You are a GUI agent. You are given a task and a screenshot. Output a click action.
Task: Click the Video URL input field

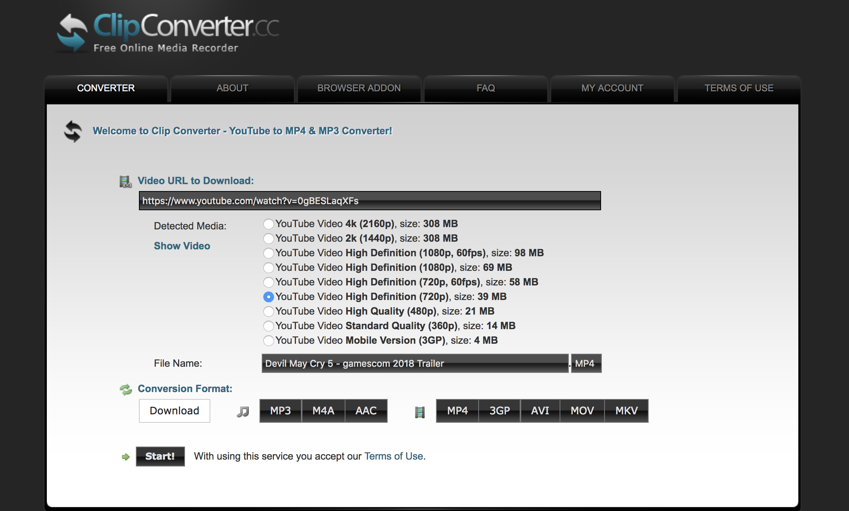click(370, 201)
